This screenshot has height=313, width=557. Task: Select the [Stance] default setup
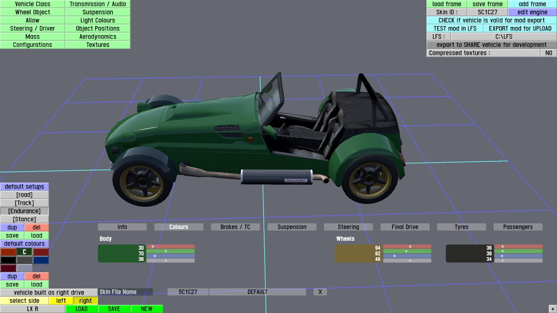pyautogui.click(x=24, y=219)
